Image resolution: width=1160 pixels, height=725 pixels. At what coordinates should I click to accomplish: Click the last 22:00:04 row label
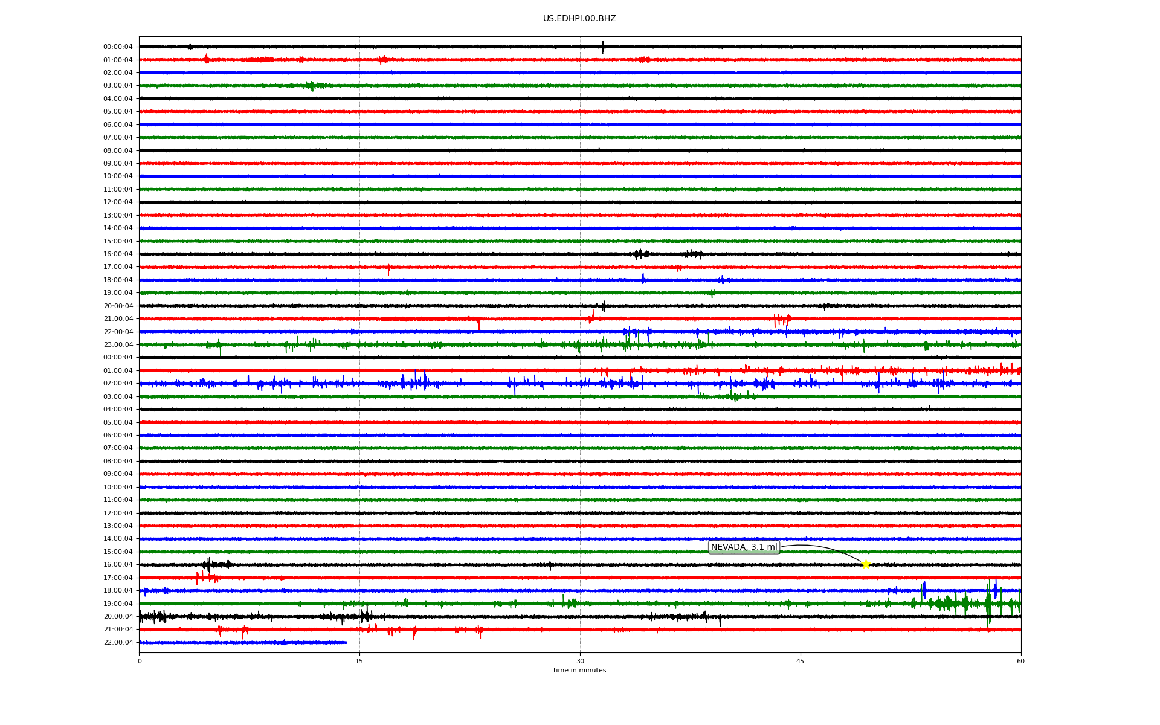(x=118, y=642)
